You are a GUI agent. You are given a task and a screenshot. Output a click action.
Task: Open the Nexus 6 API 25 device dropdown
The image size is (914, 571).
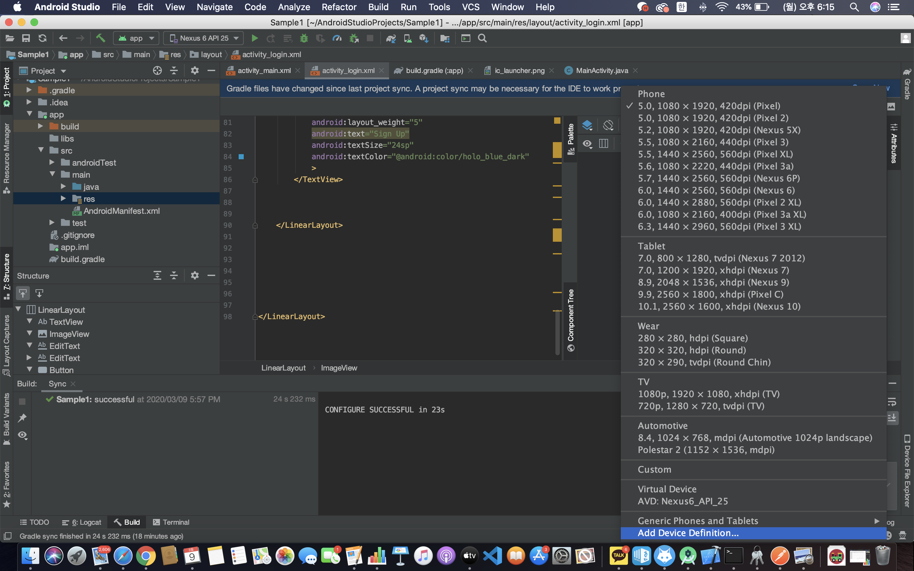(x=204, y=38)
